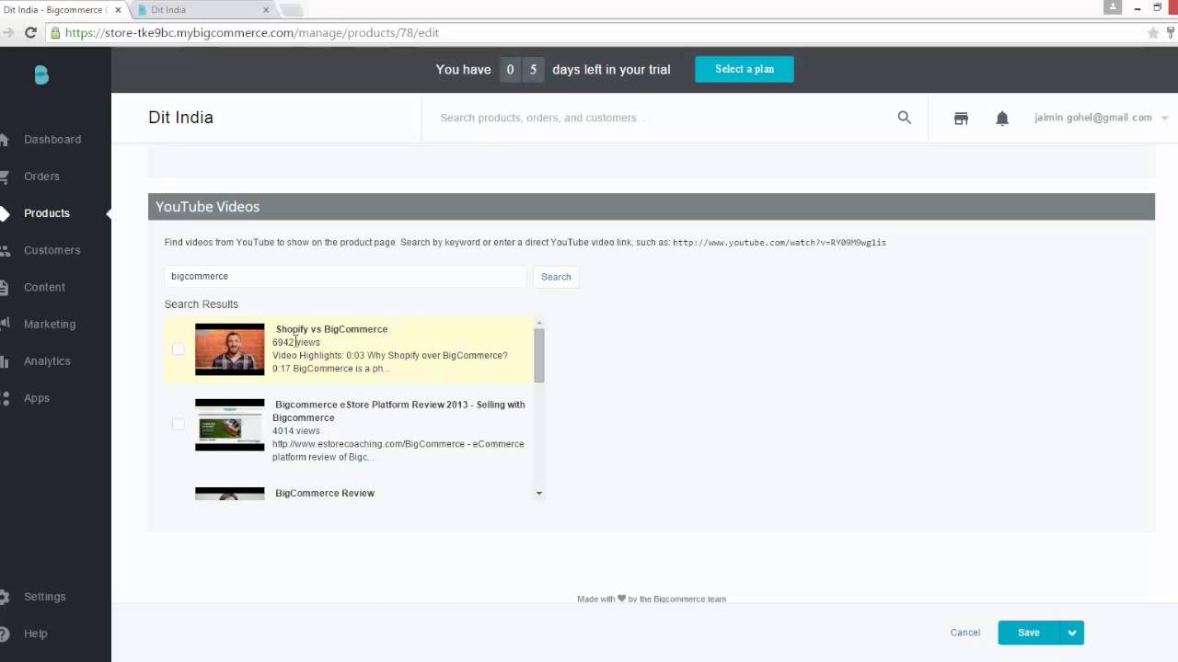Bookmark page with the star icon
This screenshot has height=662, width=1178.
click(x=1153, y=33)
